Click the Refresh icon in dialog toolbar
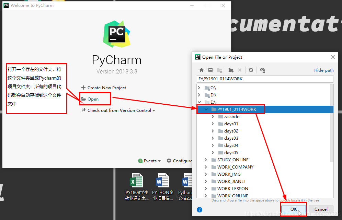Viewport: 342px width, 220px height. point(251,70)
